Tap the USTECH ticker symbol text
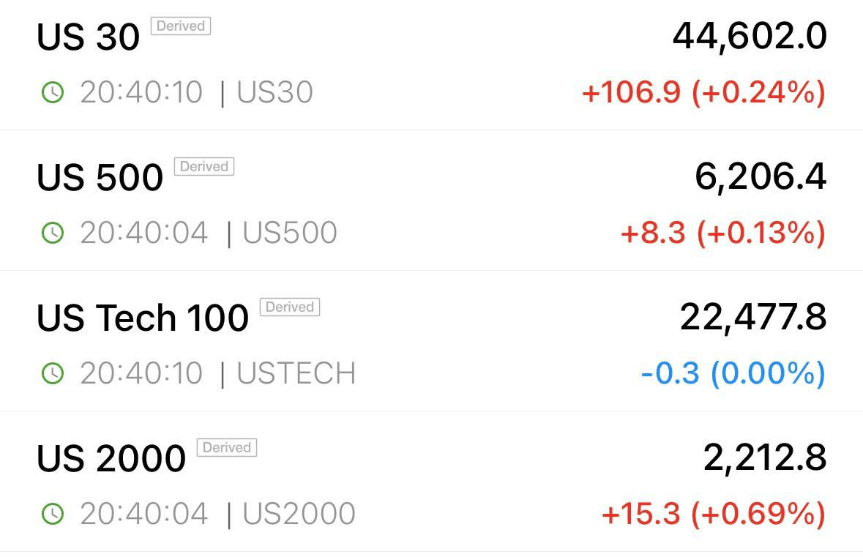This screenshot has width=863, height=557. click(296, 373)
